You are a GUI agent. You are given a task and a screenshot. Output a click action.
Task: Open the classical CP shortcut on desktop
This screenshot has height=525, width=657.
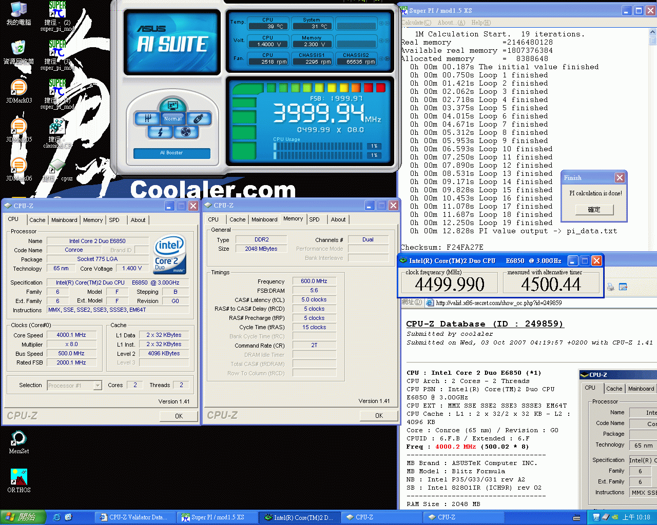[x=57, y=133]
